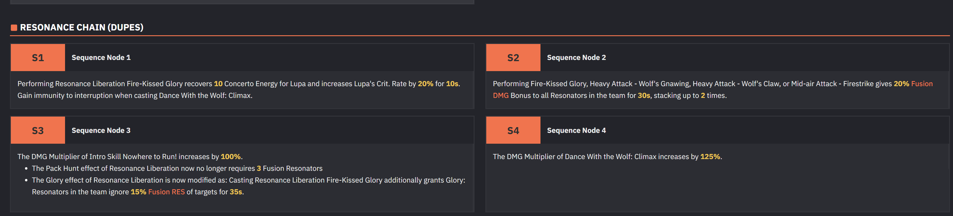
Task: Click the orange Fusion RES text
Action: click(167, 192)
